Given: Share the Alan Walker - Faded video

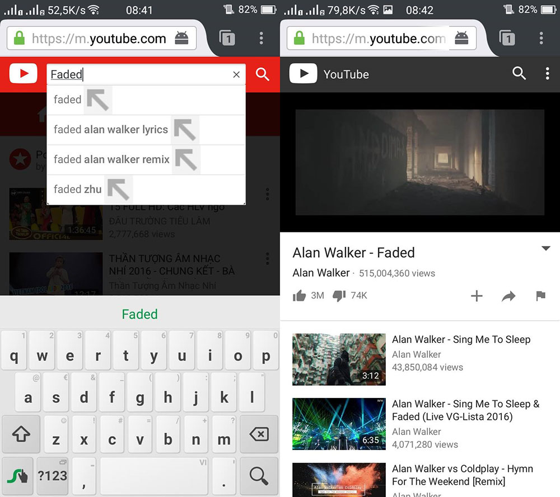Looking at the screenshot, I should click(508, 296).
